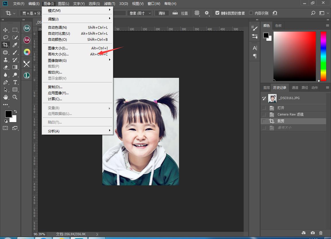Set foreground color via the black swatch
The image size is (331, 239).
click(8, 114)
